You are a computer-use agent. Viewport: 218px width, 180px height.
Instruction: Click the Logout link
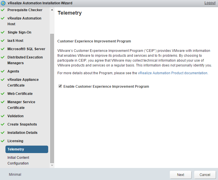pos(210,3)
